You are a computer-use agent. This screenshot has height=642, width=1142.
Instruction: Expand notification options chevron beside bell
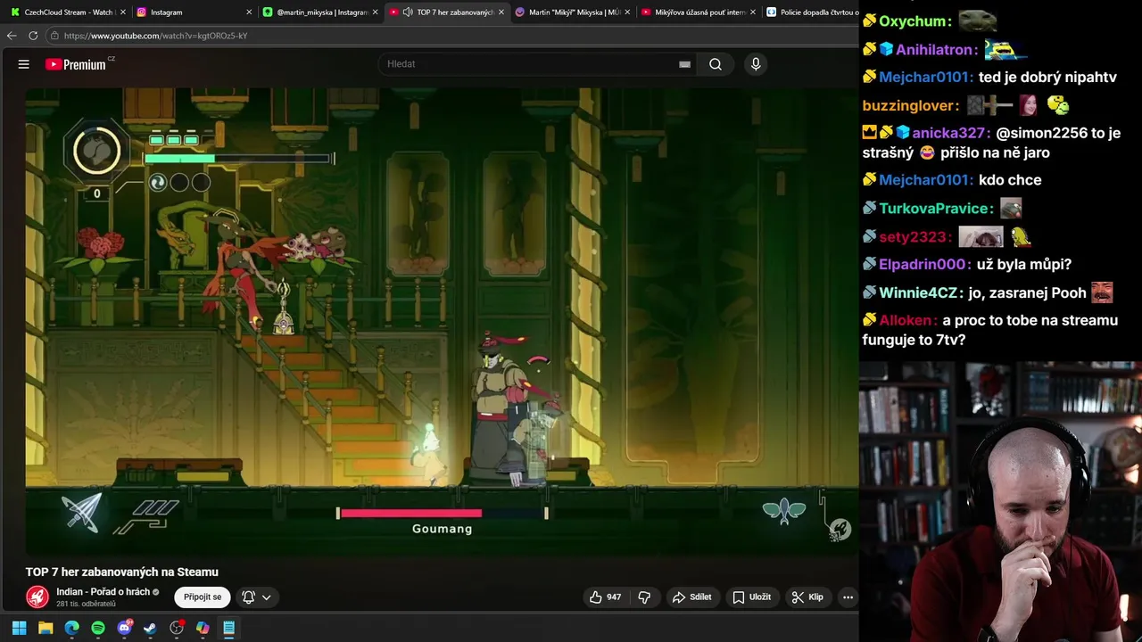click(x=266, y=597)
